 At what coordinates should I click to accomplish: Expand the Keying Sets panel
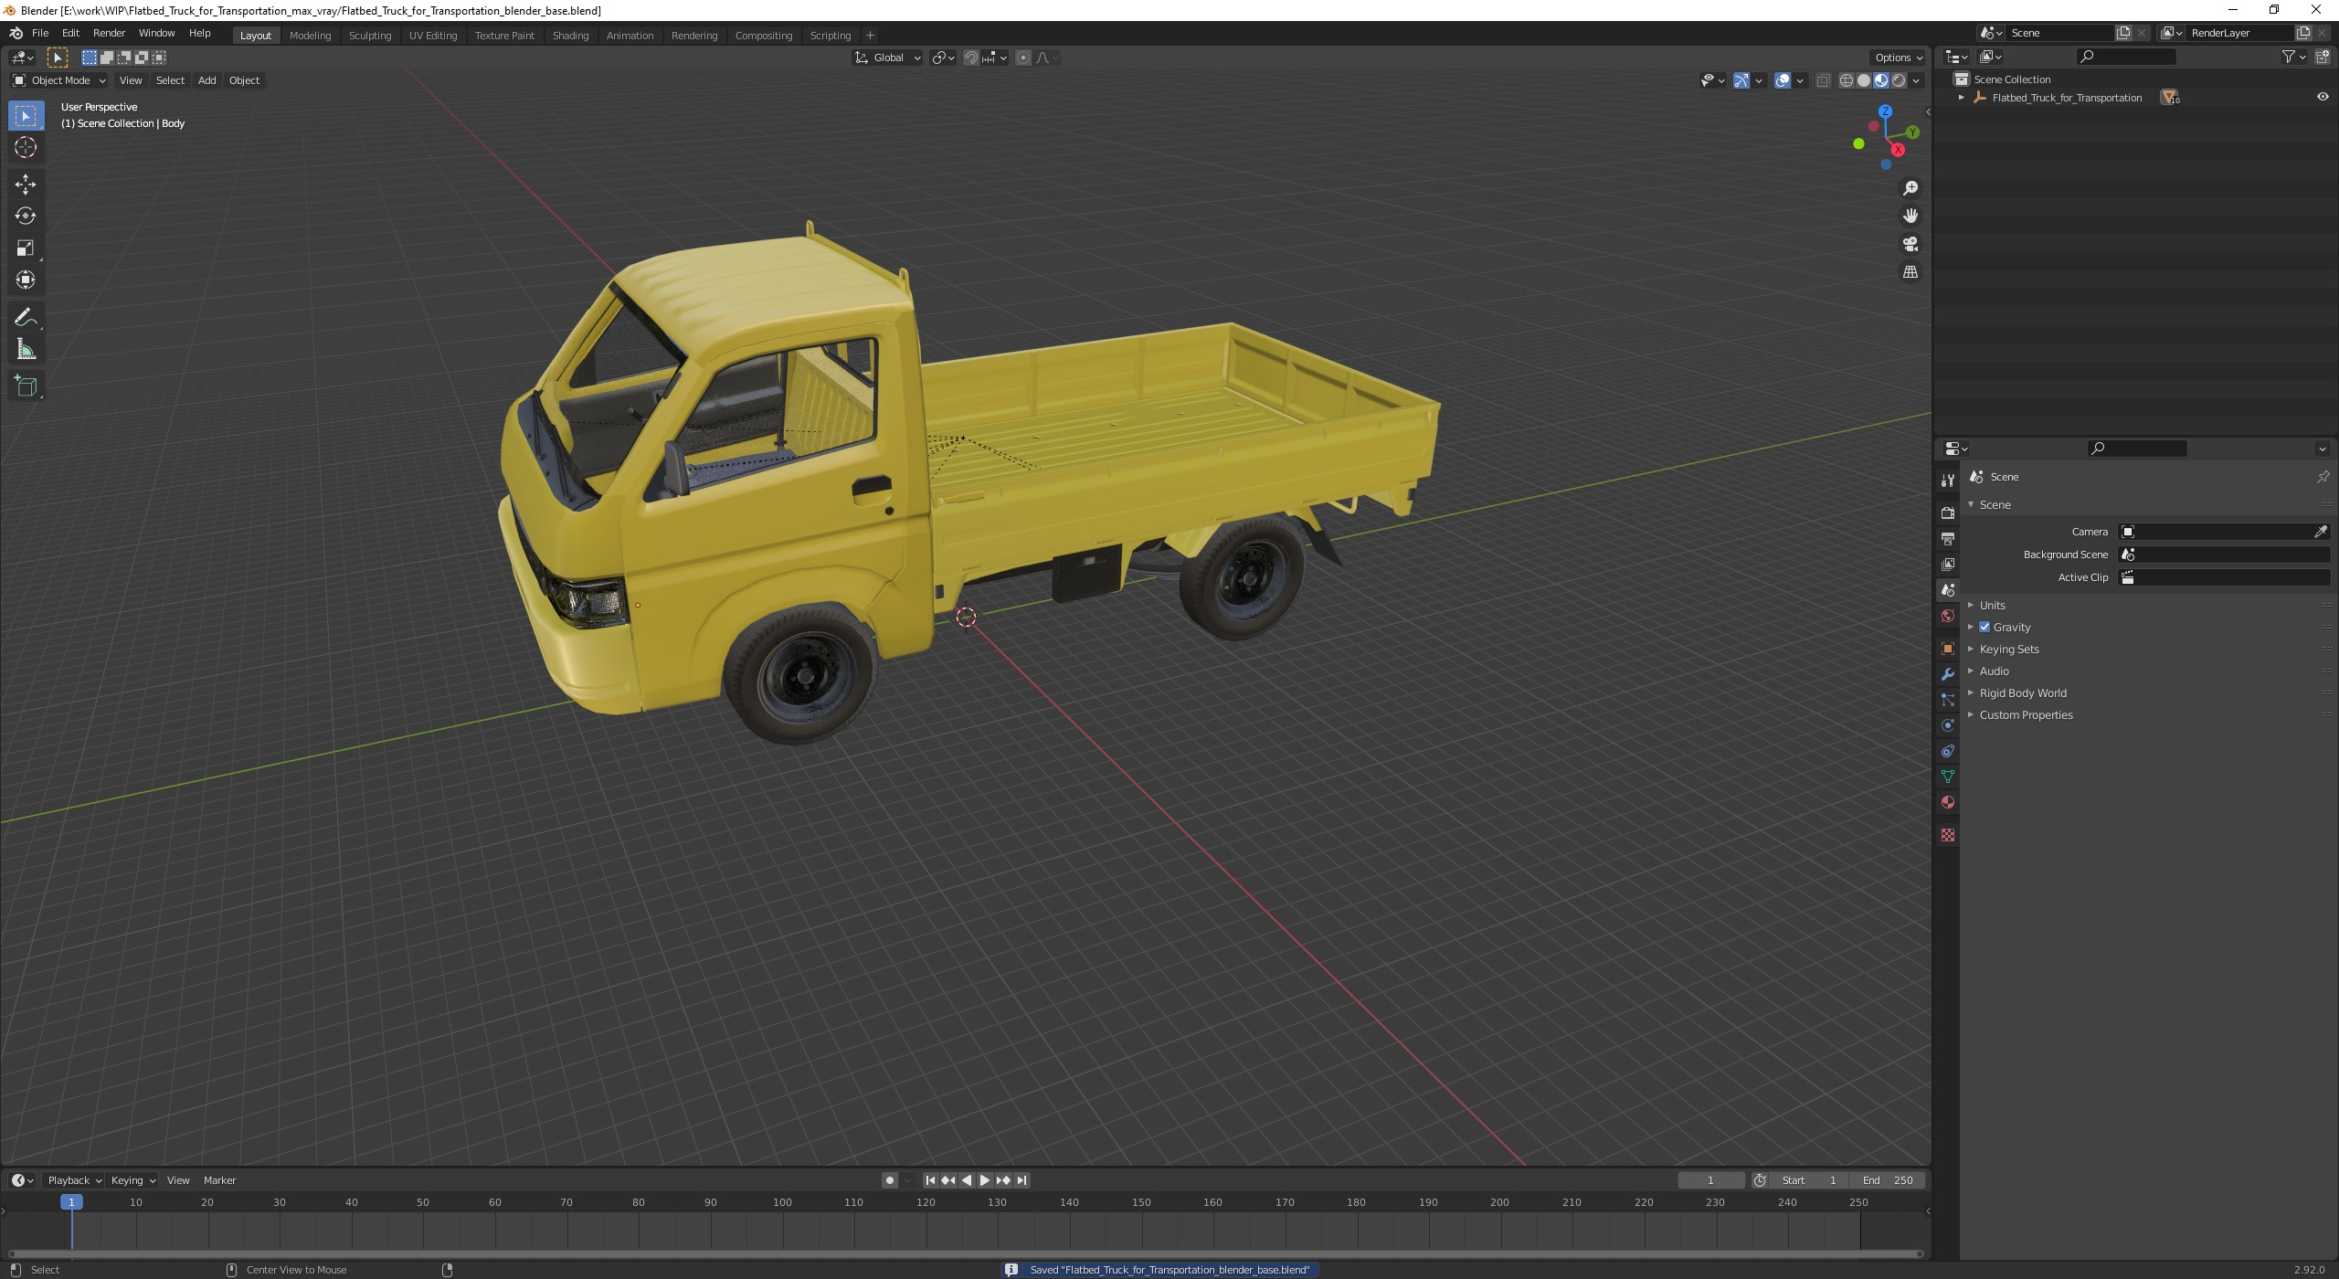pos(2008,650)
